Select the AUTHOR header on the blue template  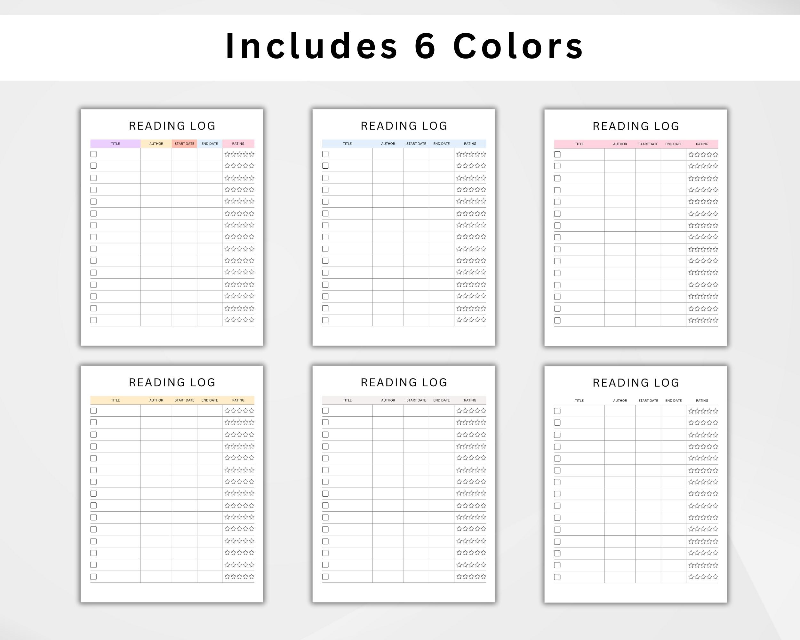click(x=388, y=144)
